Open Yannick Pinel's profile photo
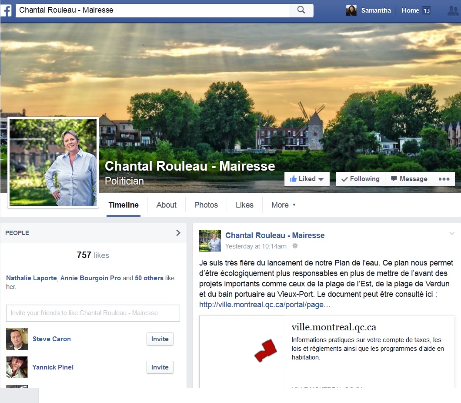The image size is (461, 403). (x=17, y=367)
